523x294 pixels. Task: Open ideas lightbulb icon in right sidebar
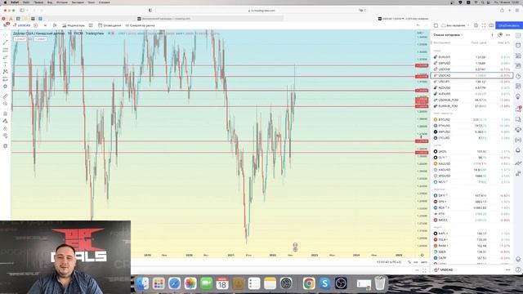pos(518,96)
